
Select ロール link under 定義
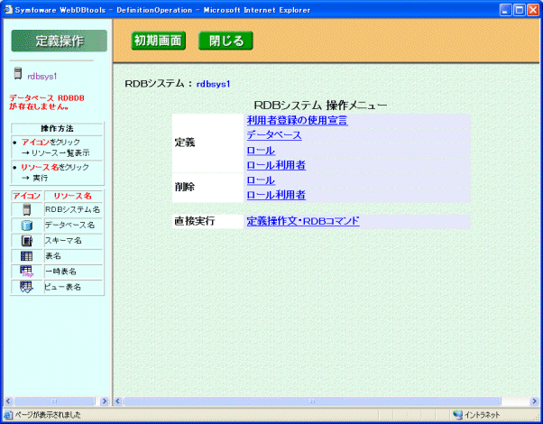pyautogui.click(x=261, y=151)
